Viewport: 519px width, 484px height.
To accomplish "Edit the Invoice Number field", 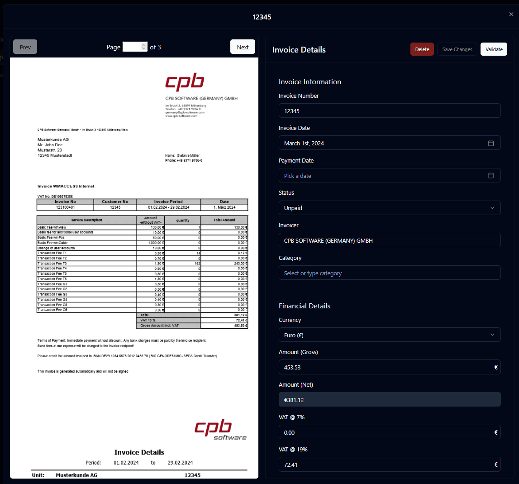I will 390,110.
